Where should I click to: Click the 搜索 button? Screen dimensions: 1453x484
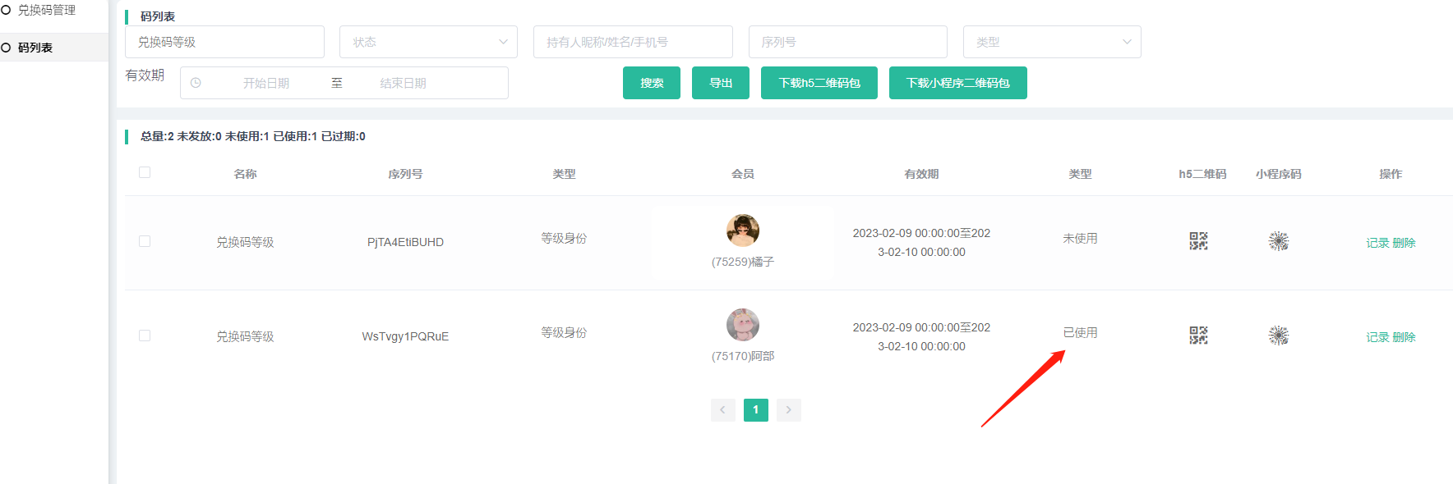coord(652,83)
